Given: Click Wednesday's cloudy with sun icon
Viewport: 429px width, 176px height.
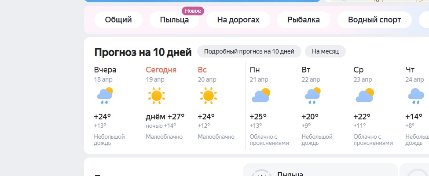Looking at the screenshot, I should 364,95.
